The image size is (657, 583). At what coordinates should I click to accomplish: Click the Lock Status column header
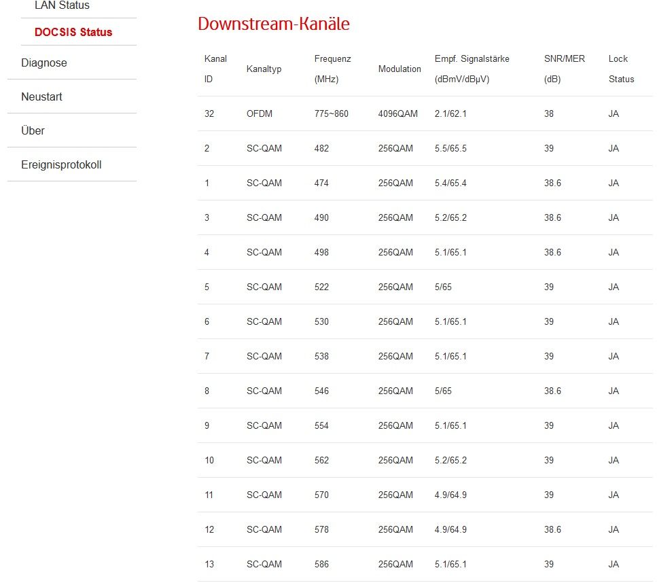click(x=622, y=69)
